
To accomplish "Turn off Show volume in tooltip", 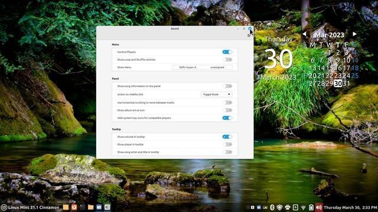I will [x=227, y=137].
